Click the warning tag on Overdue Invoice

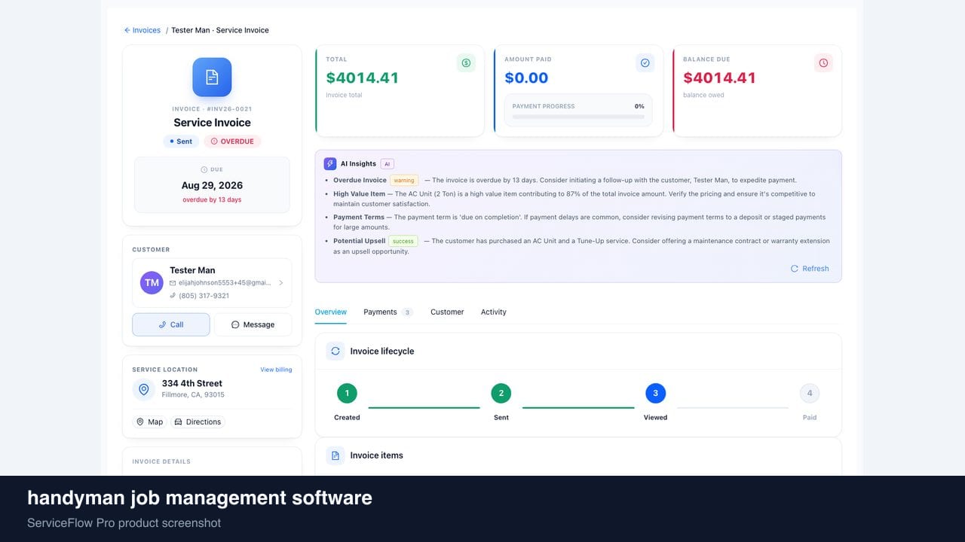coord(404,181)
